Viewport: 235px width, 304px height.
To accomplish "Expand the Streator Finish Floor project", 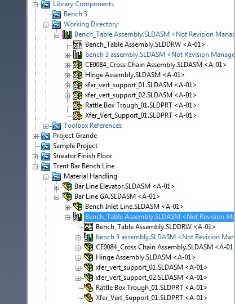I will point(35,157).
